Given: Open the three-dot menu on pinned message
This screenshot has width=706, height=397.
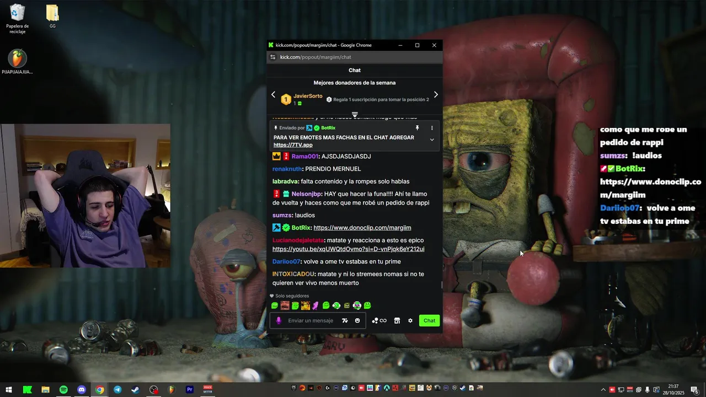Looking at the screenshot, I should tap(432, 128).
